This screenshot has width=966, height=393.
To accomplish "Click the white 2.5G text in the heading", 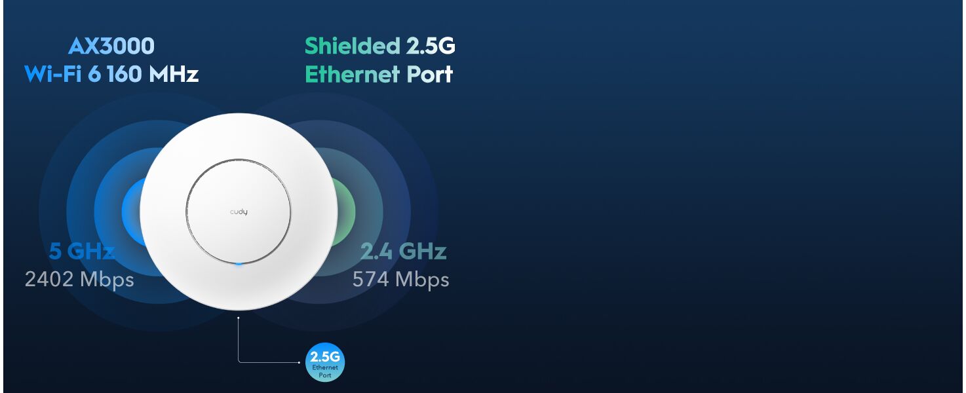I will (x=430, y=46).
